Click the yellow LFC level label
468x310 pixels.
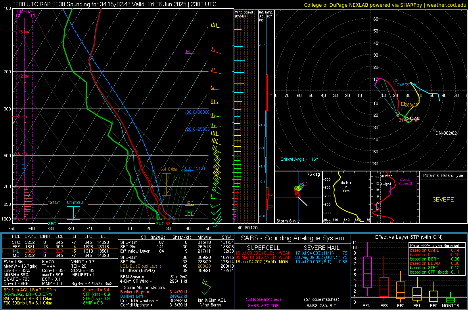pos(189,203)
